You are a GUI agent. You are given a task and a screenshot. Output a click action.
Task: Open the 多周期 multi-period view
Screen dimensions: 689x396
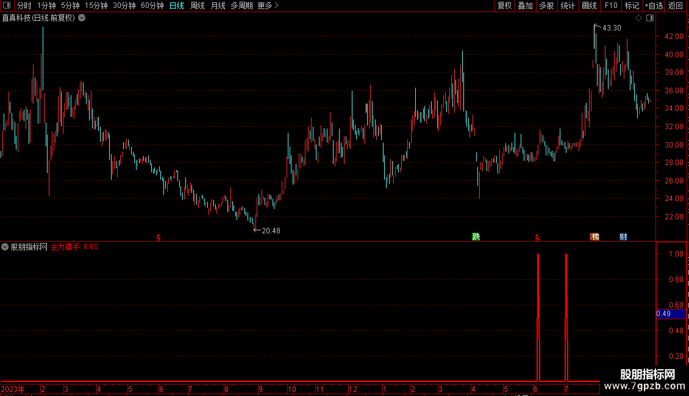click(x=241, y=5)
